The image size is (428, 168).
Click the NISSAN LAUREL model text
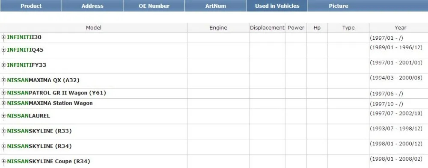29,116
